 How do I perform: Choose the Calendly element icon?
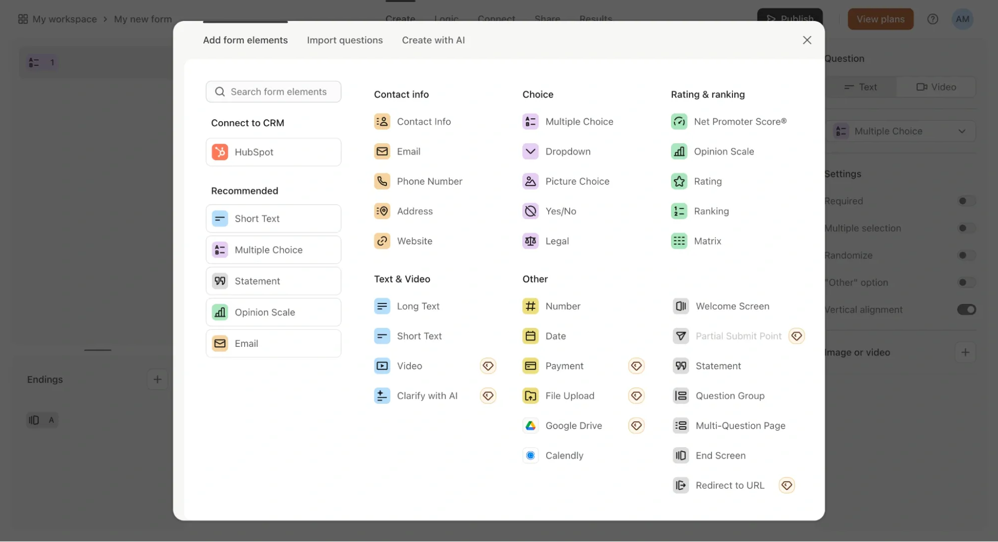[530, 455]
